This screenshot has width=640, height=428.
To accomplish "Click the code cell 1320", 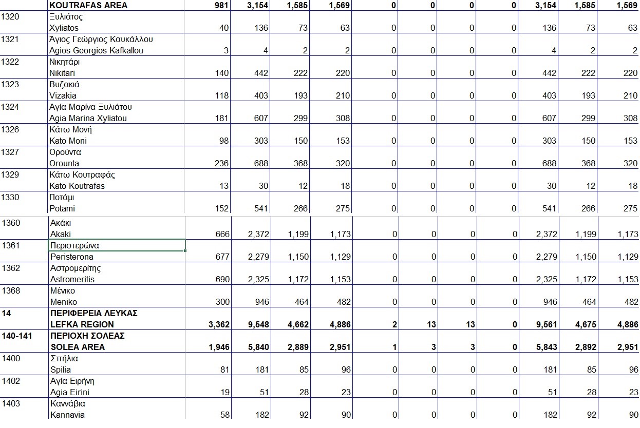I will [10, 16].
